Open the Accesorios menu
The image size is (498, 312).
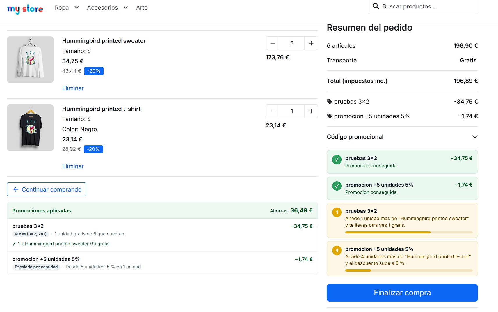tap(102, 8)
